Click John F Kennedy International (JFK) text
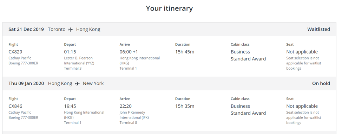This screenshot has height=134, width=342. (x=134, y=115)
